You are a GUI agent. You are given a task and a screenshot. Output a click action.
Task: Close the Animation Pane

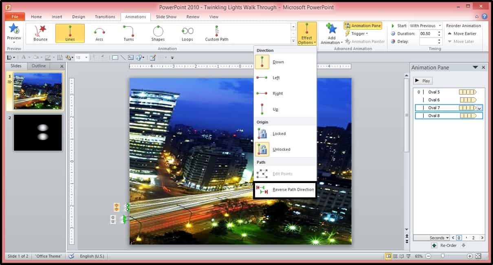(x=484, y=67)
